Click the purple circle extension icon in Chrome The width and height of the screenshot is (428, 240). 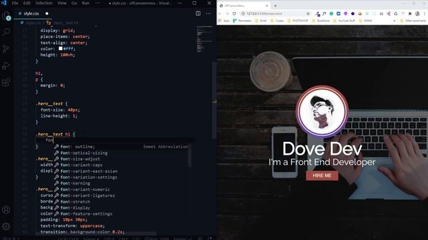[346, 13]
